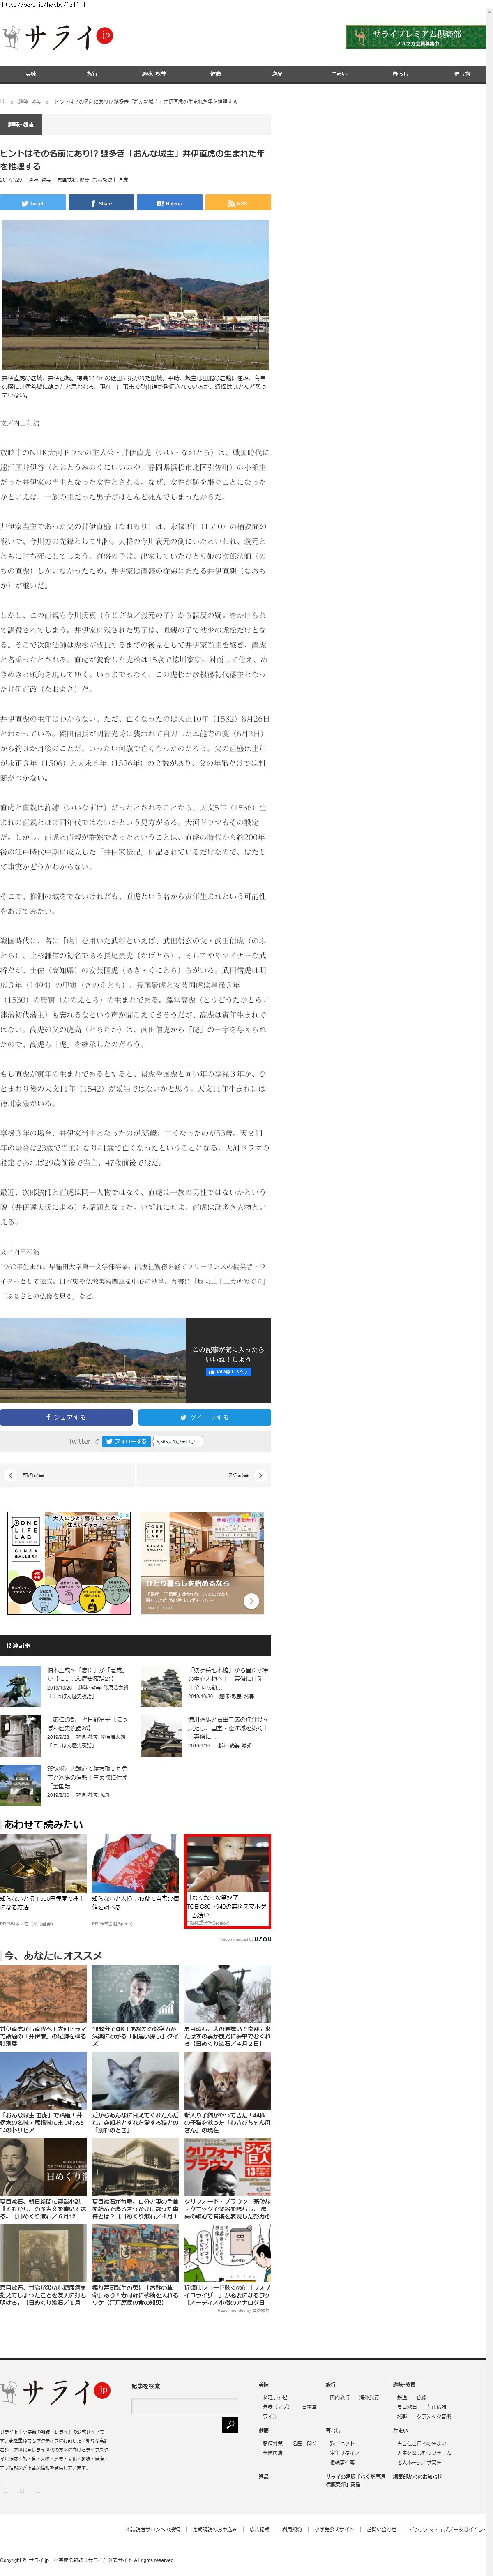Screen dimensions: 493x2576
Task: Open the orange RSS feed button
Action: click(237, 203)
